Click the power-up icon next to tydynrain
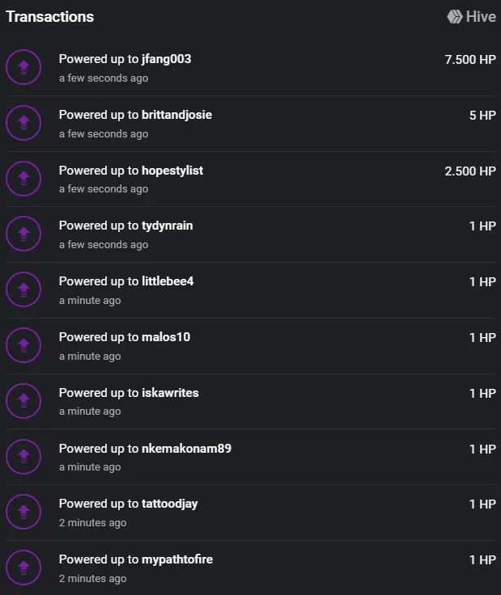This screenshot has width=501, height=595. click(x=23, y=234)
